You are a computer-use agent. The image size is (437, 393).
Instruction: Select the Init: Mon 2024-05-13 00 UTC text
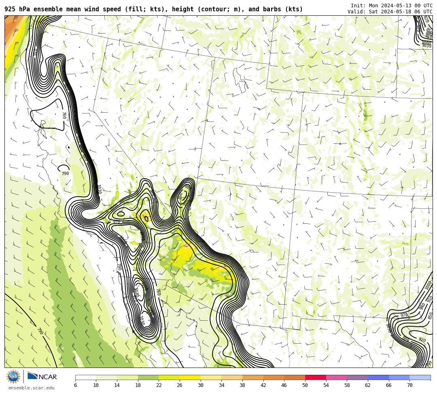392,6
